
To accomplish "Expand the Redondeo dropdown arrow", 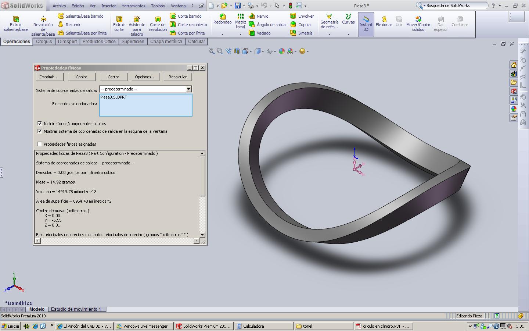I will (222, 34).
